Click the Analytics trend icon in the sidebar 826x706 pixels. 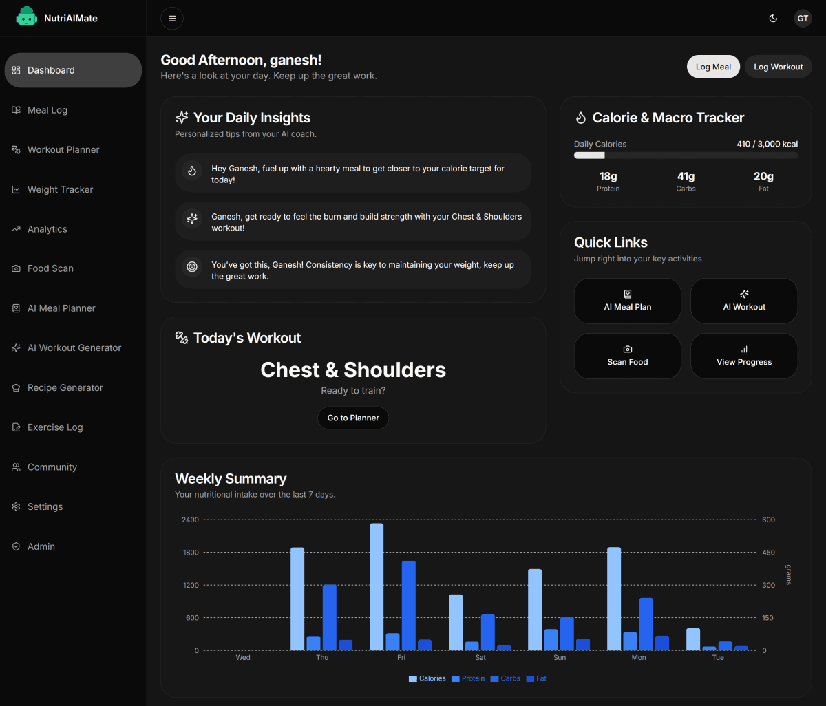[15, 228]
